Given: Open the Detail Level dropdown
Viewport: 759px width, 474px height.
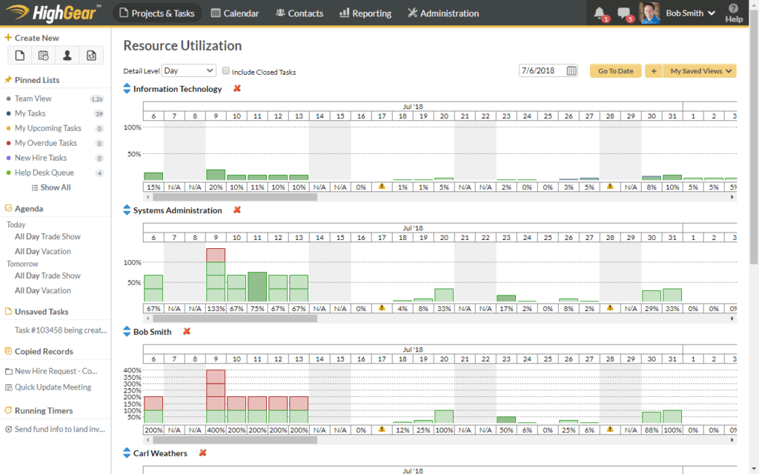Looking at the screenshot, I should point(188,70).
